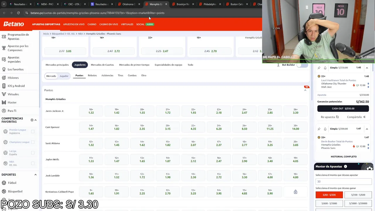Open the Virtuales sidebar icon
The height and width of the screenshot is (211, 375).
click(4, 94)
